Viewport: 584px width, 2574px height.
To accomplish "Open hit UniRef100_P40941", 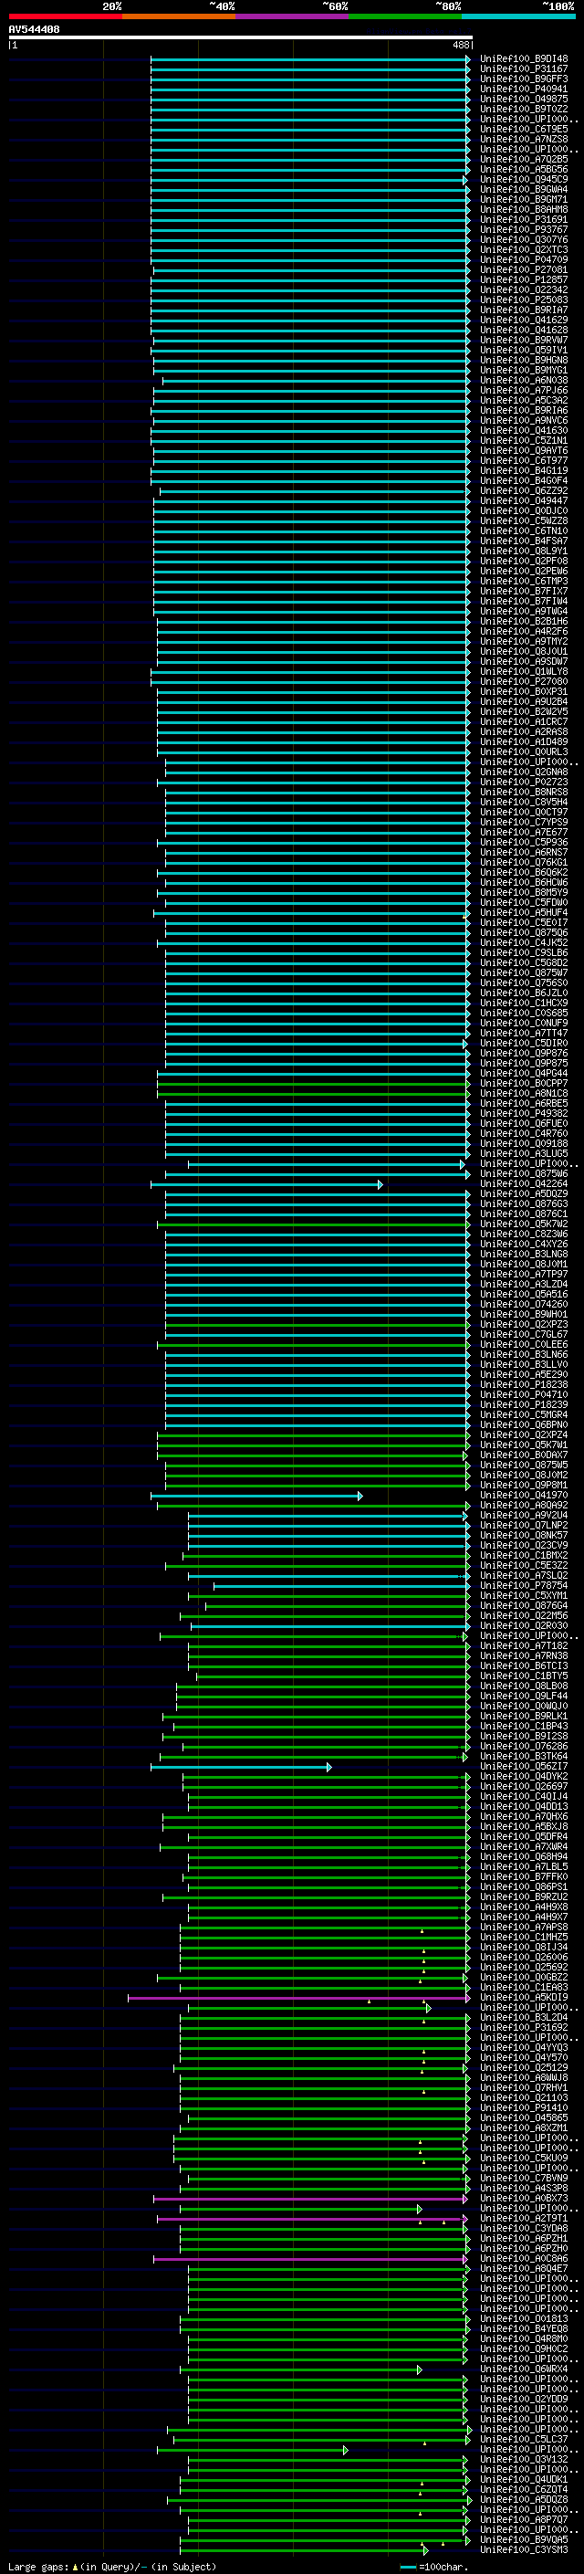I will [x=523, y=89].
